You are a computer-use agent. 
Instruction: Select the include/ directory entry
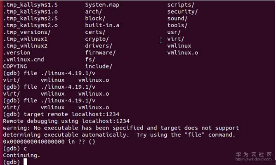click(x=99, y=66)
